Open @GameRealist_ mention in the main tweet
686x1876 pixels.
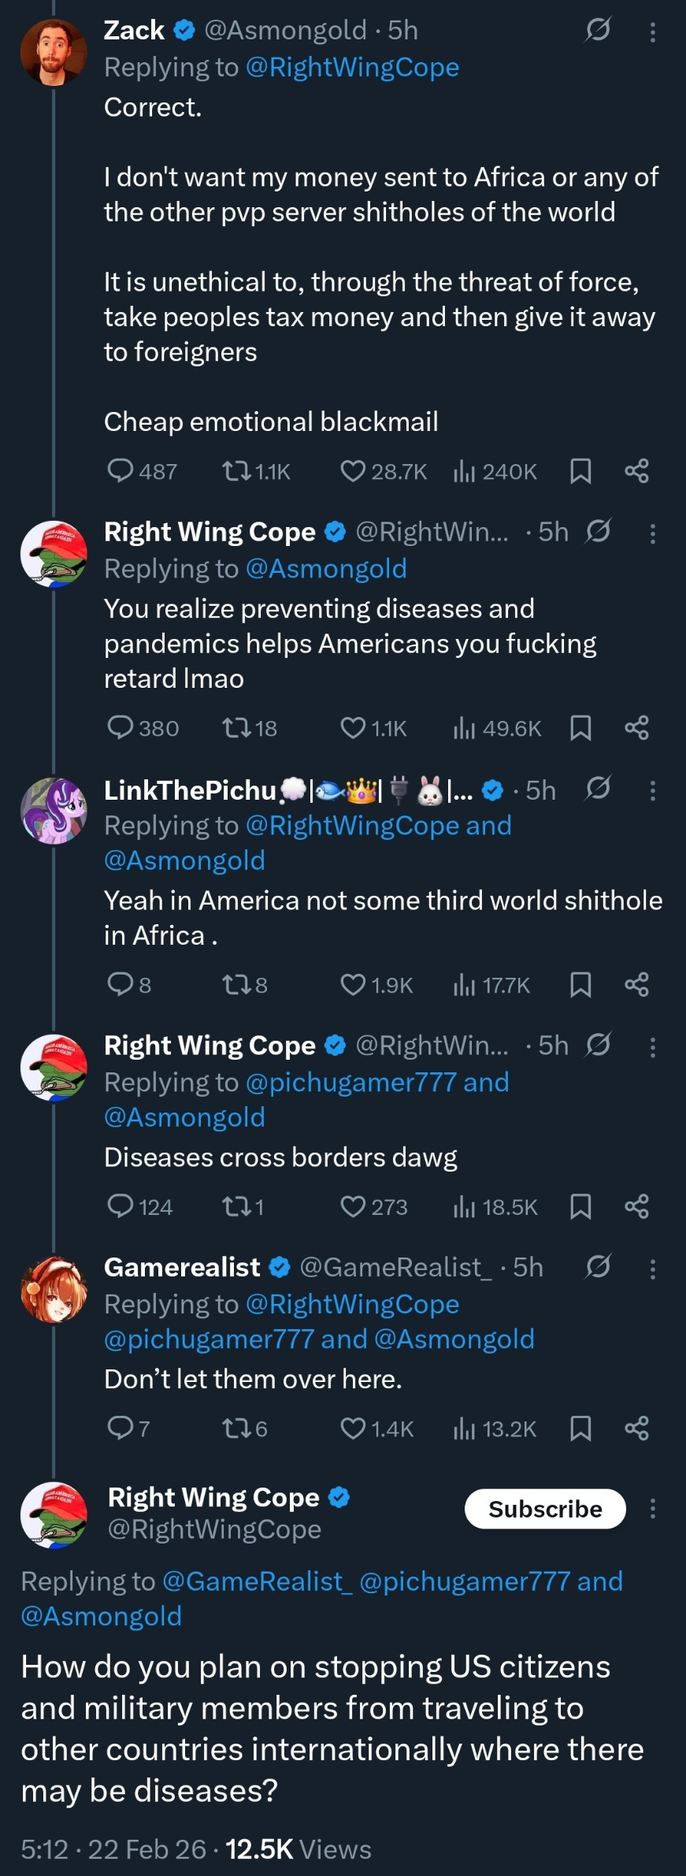point(257,1581)
